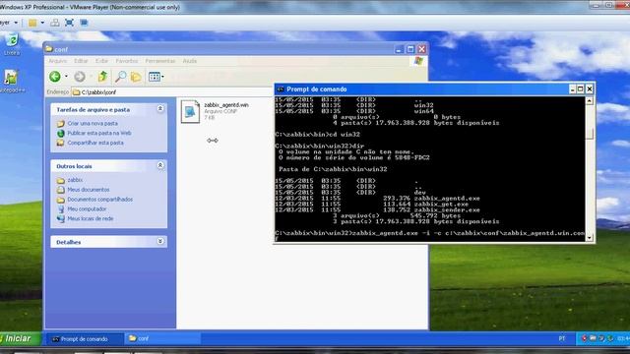Click the VMware full screen toolbar icon

69,23
